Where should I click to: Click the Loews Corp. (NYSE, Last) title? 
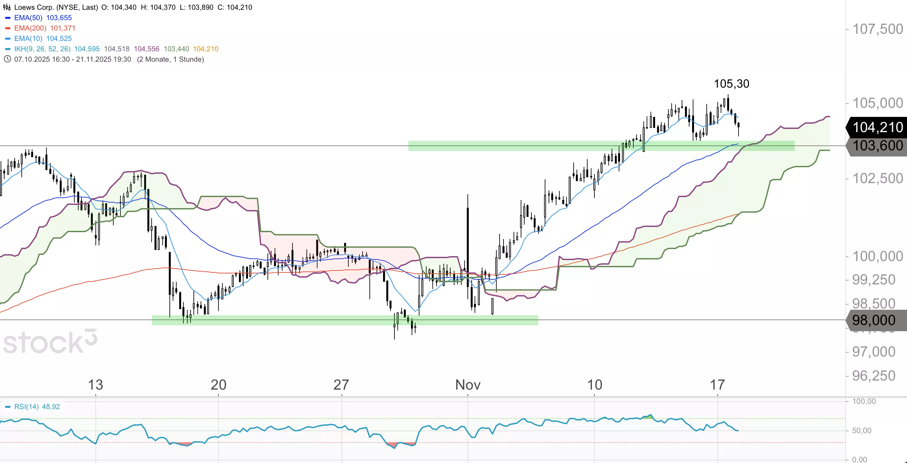click(56, 7)
